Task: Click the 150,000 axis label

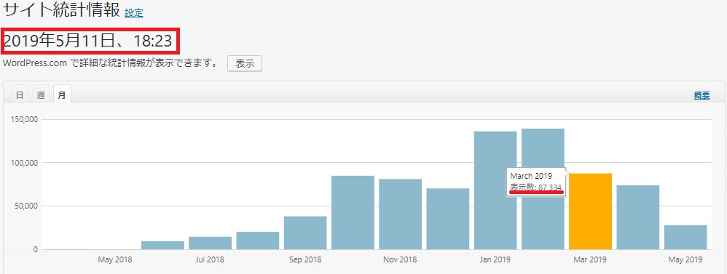Action: coord(24,119)
